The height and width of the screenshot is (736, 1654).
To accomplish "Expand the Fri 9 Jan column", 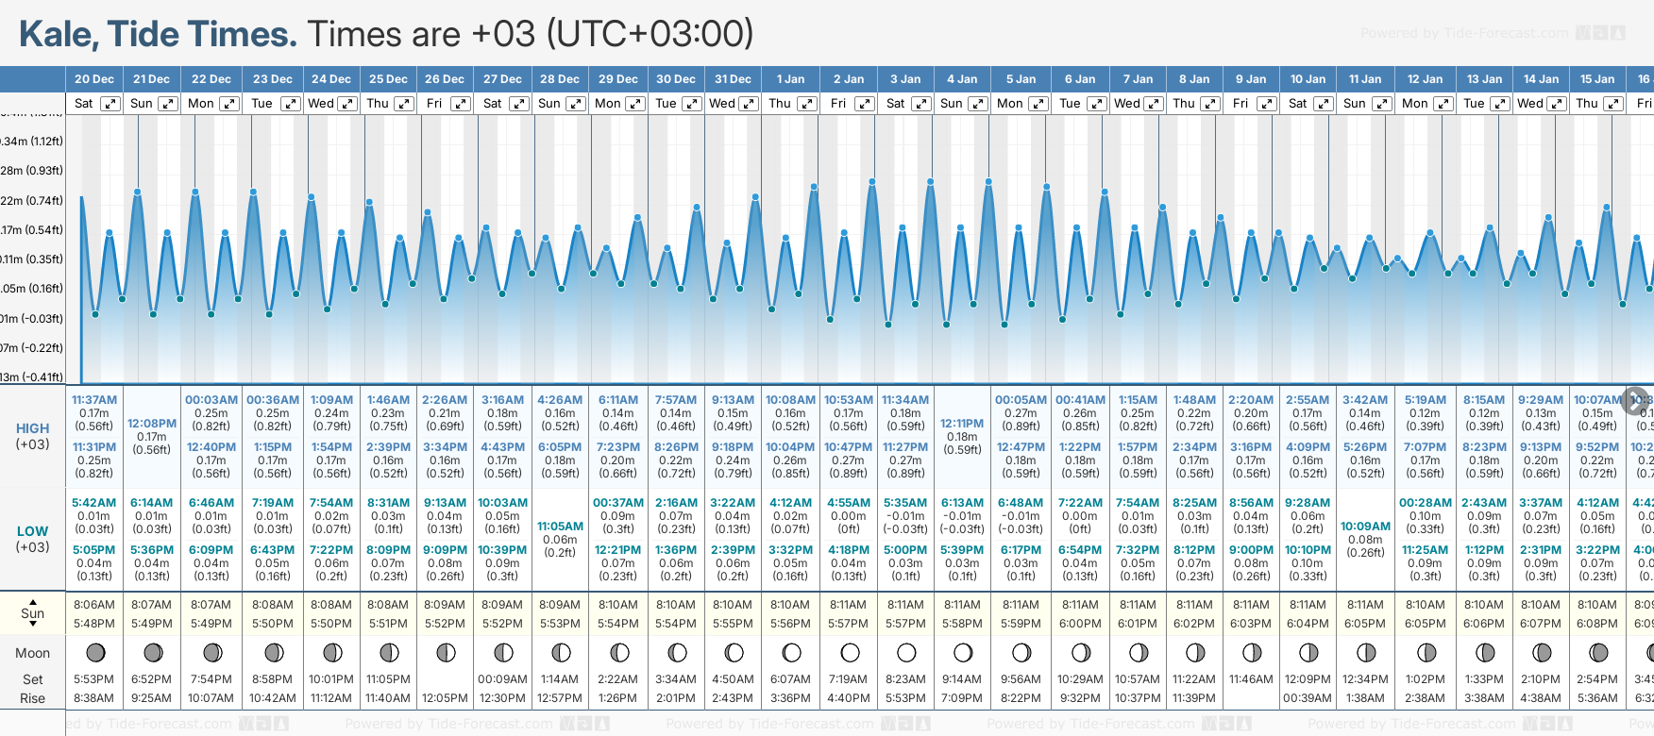I will point(1267,104).
